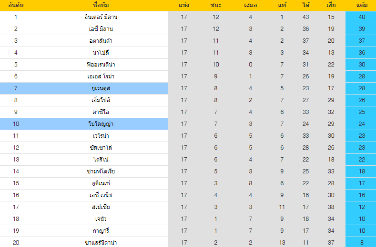Open the เอซี มิลาน team row
376x247 pixels.
point(100,29)
